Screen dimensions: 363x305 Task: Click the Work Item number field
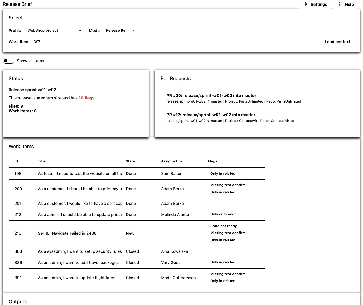pyautogui.click(x=37, y=42)
